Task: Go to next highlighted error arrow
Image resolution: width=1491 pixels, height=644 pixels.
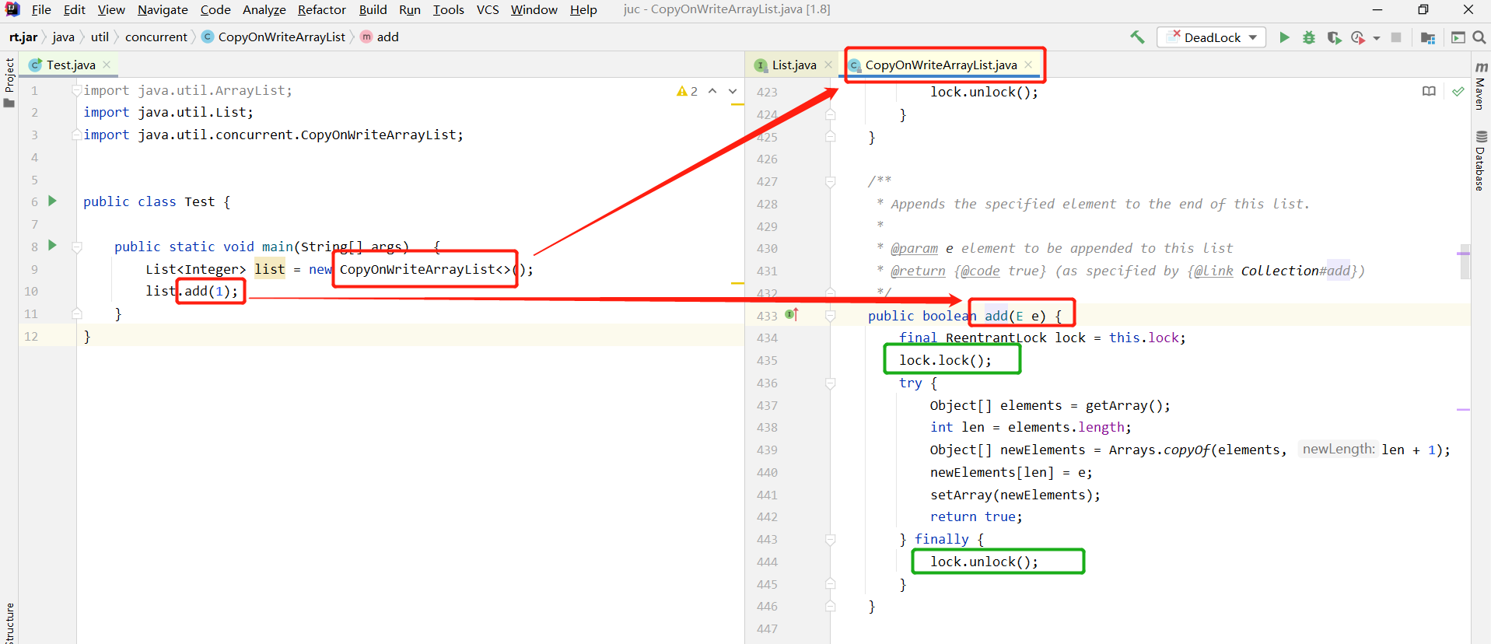Action: coord(733,91)
